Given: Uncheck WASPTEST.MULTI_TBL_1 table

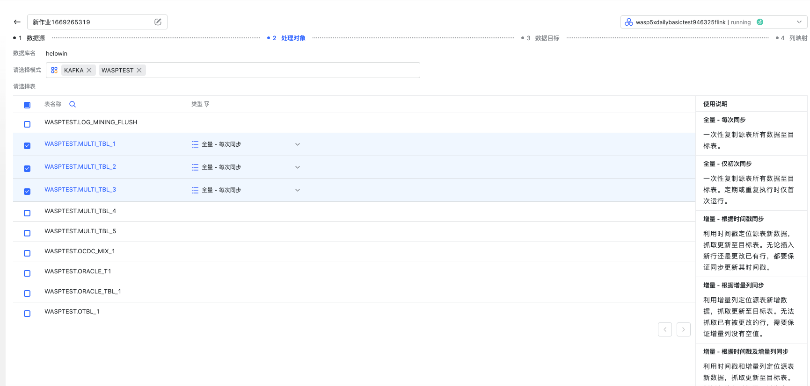Looking at the screenshot, I should coord(27,146).
